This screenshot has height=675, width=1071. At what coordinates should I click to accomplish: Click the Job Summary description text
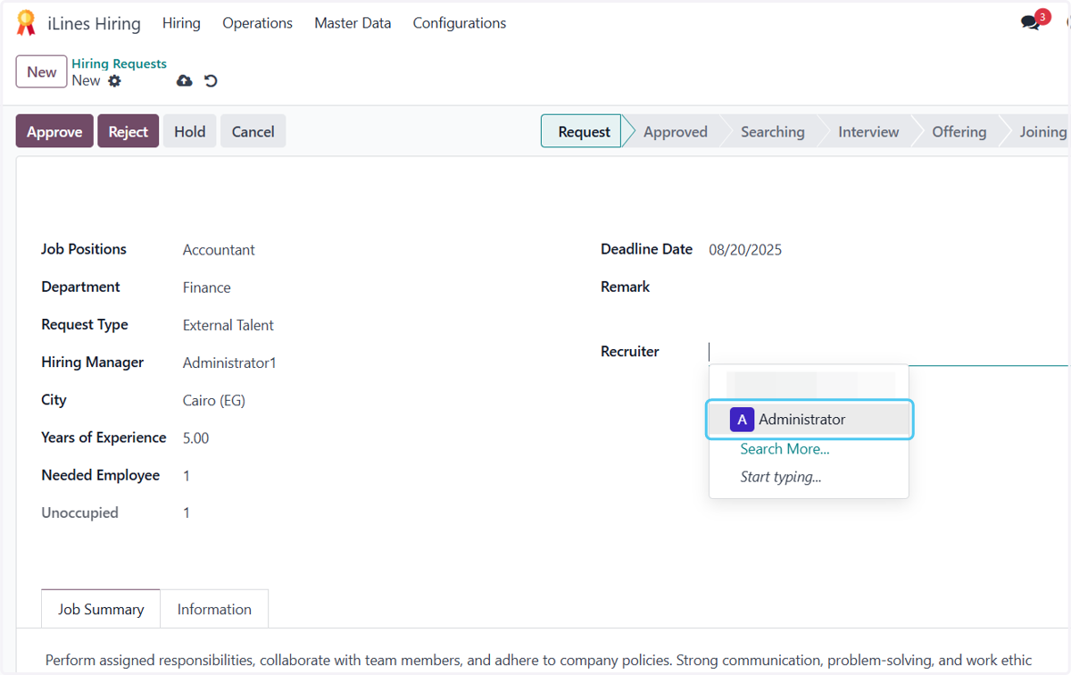click(x=539, y=661)
